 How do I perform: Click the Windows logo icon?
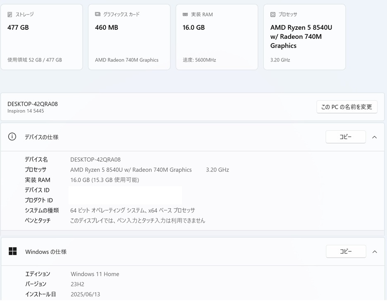[12, 251]
